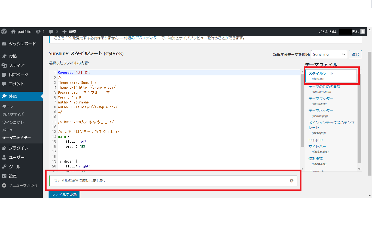
Task: Click the pages icon for 固定ページ
Action: coord(4,75)
